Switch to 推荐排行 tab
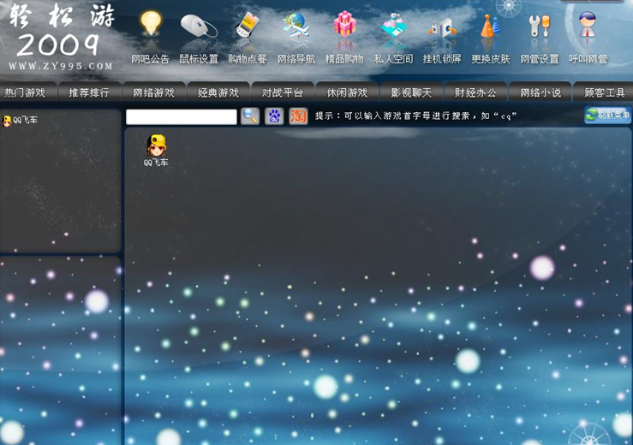This screenshot has width=633, height=445. pos(89,92)
